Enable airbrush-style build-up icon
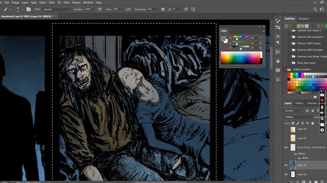This screenshot has width=327, height=183. [128, 9]
